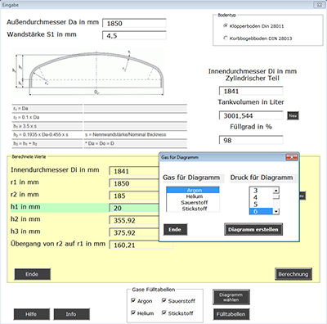Close the Gas für Diagramm dialog
The width and height of the screenshot is (327, 324).
click(x=292, y=157)
